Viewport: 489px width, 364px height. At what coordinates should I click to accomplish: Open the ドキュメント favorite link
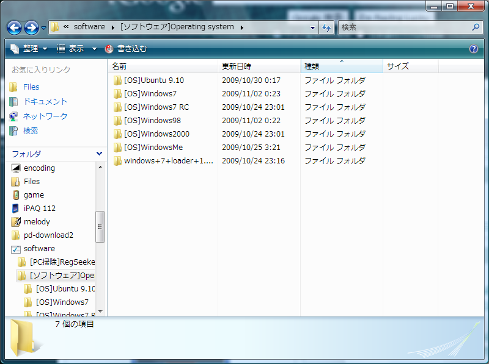click(x=45, y=101)
